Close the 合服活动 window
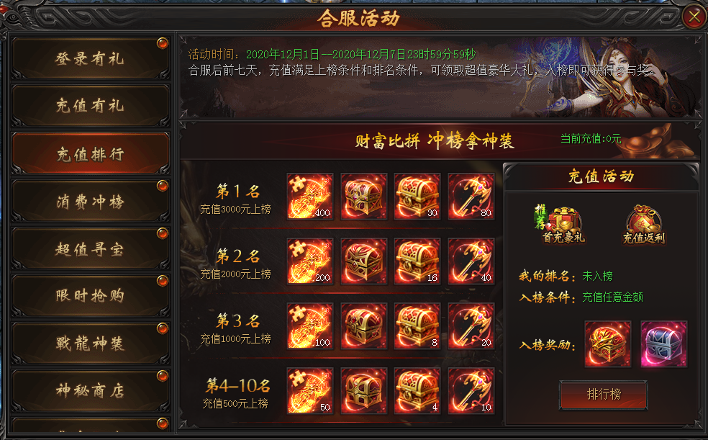The image size is (708, 440). coord(694,17)
